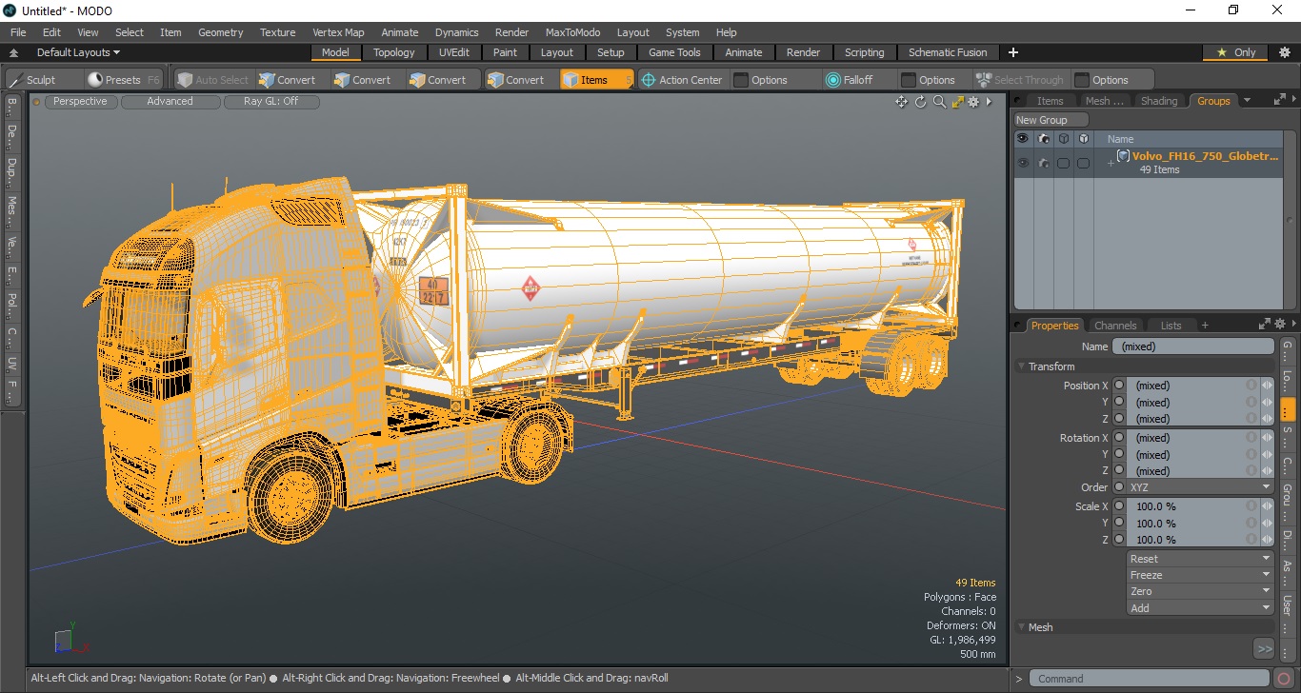
Task: Toggle visibility eye of Volvo group
Action: click(x=1023, y=164)
